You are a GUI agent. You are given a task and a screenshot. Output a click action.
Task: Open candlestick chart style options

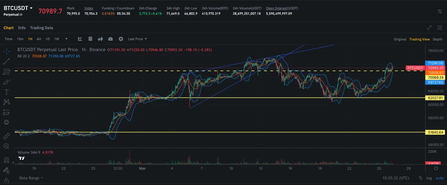tap(101, 39)
